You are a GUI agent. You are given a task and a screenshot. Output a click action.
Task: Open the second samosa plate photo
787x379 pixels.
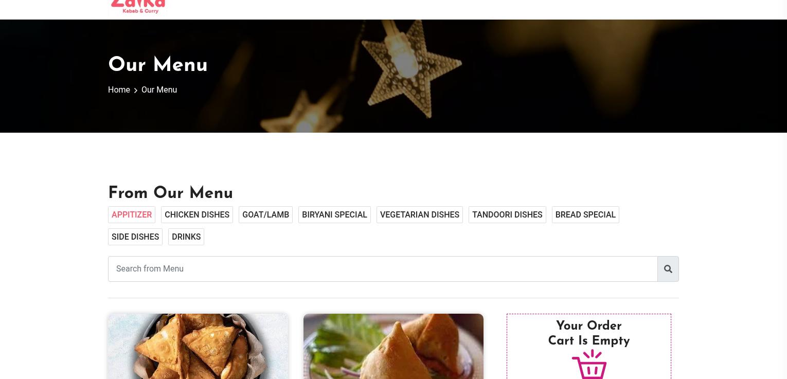coord(393,346)
